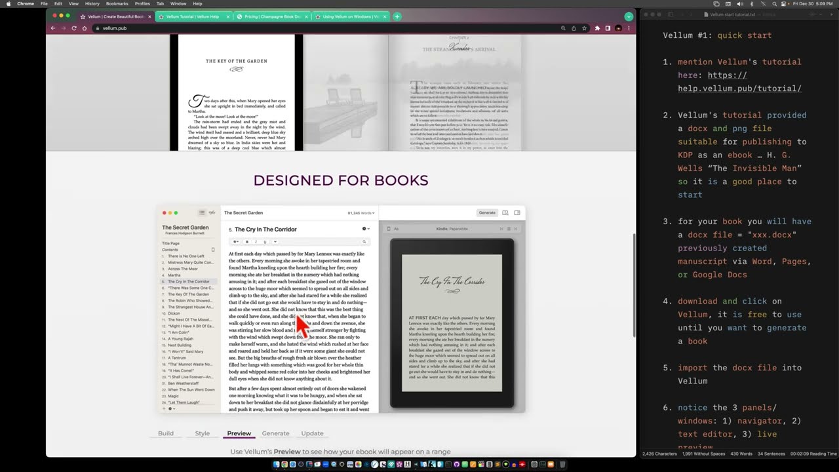This screenshot has width=839, height=472.
Task: Click the share icon in the address bar
Action: (x=574, y=28)
